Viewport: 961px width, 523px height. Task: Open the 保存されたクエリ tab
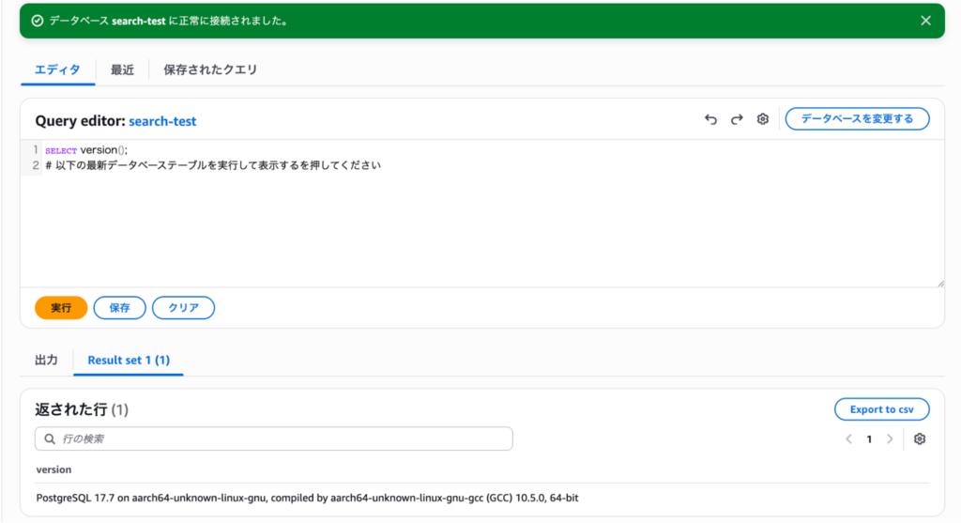pos(210,69)
